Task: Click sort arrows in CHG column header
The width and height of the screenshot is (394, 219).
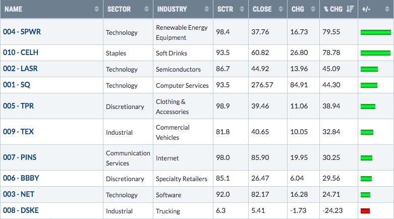Action: tap(313, 9)
